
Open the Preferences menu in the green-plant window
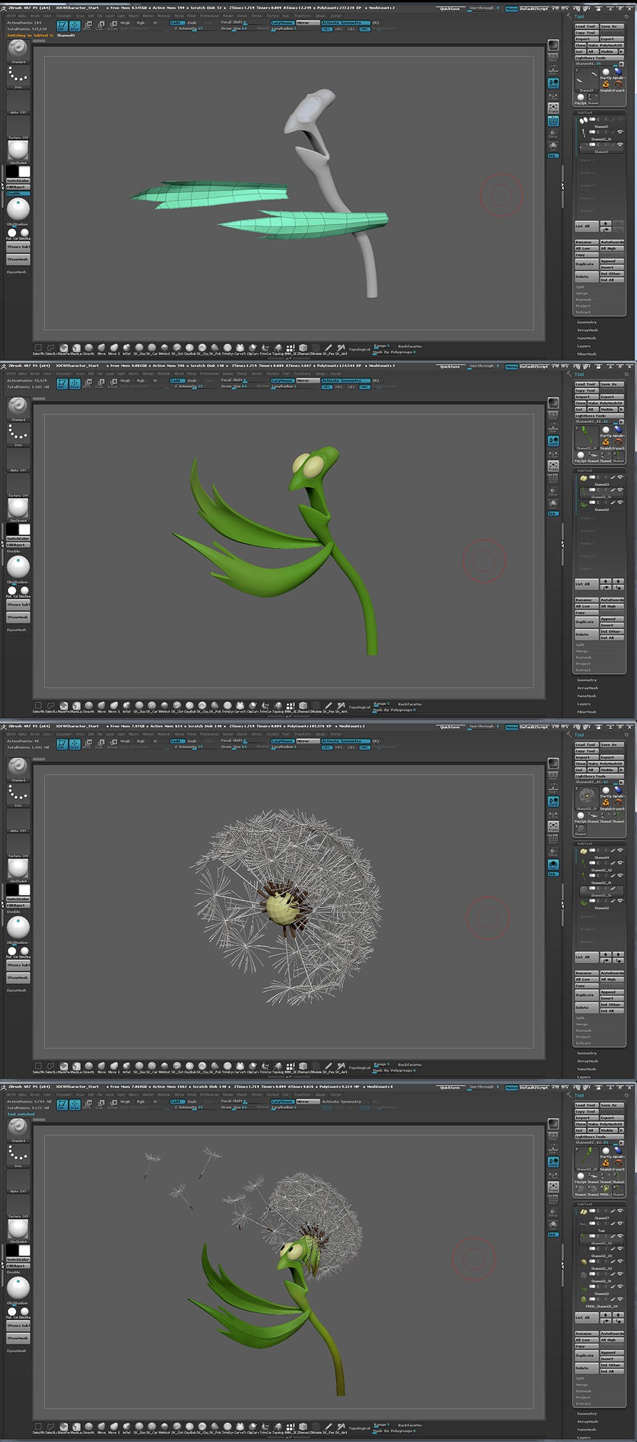[209, 373]
